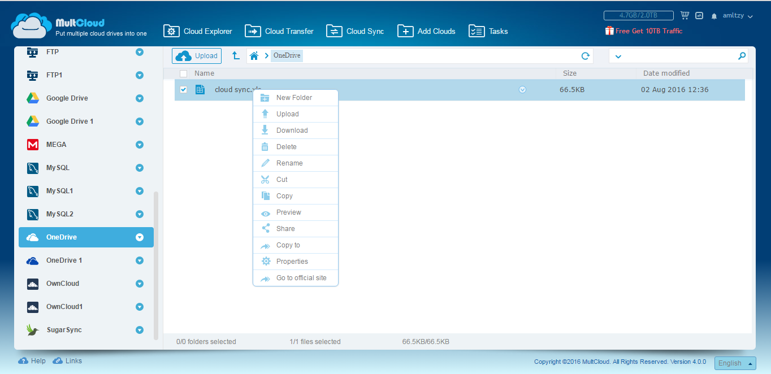Sort by the Name column header
Viewport: 771px width, 374px height.
click(x=204, y=73)
